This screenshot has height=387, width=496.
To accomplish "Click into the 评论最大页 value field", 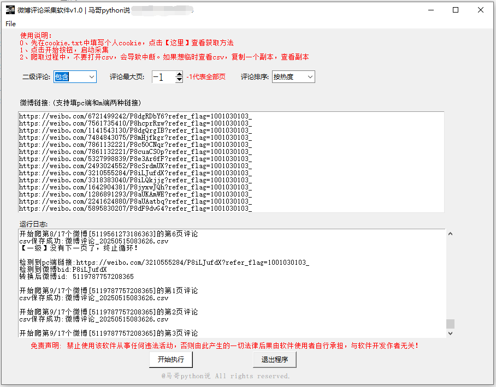I will (x=163, y=77).
